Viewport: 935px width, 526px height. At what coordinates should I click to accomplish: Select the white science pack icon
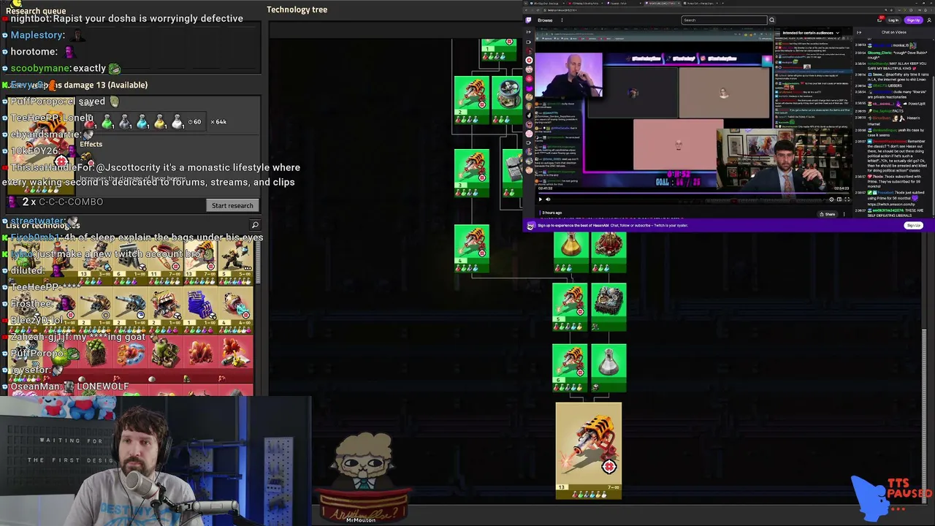click(x=177, y=122)
